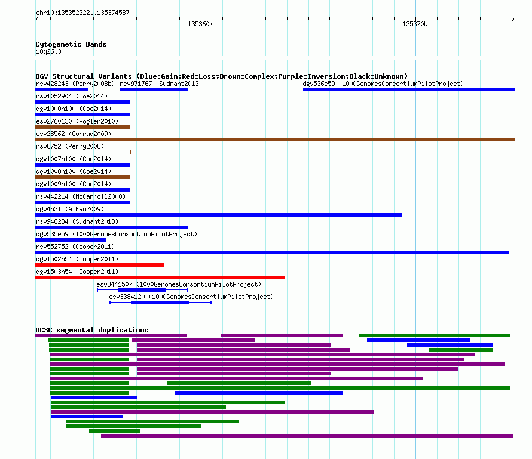Open nsv8752 (Perry2008) variant

[70, 146]
